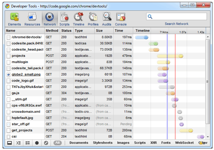Open the globe2_small.png request
This screenshot has height=150, width=214.
point(26,74)
